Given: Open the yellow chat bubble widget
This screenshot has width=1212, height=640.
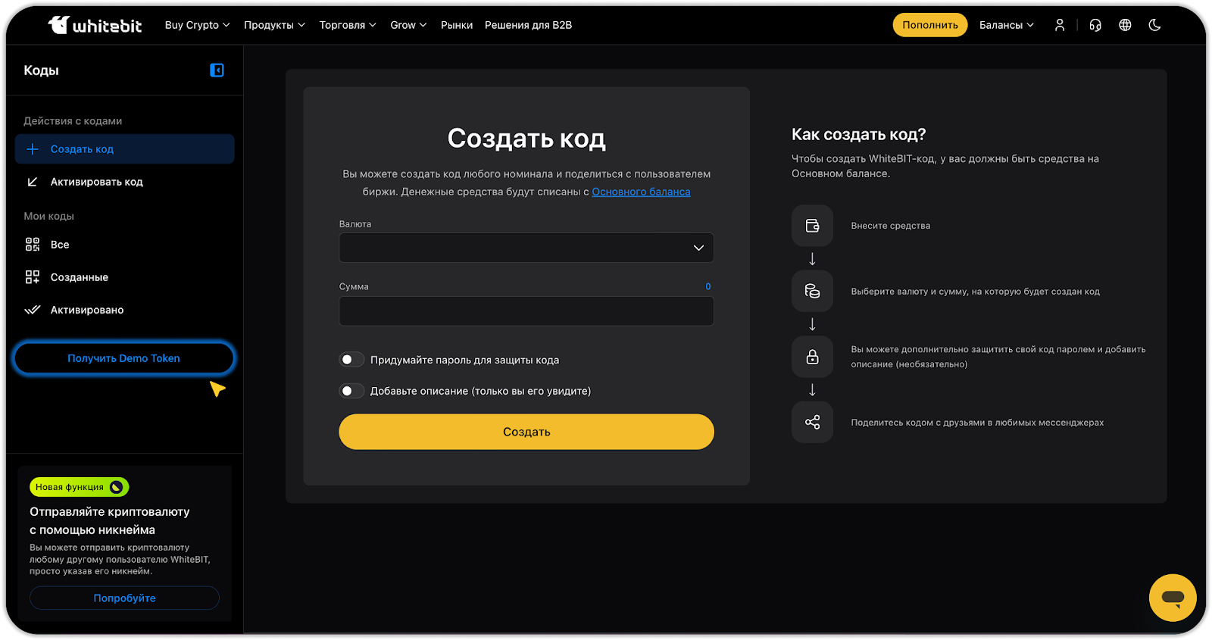Looking at the screenshot, I should (x=1172, y=598).
